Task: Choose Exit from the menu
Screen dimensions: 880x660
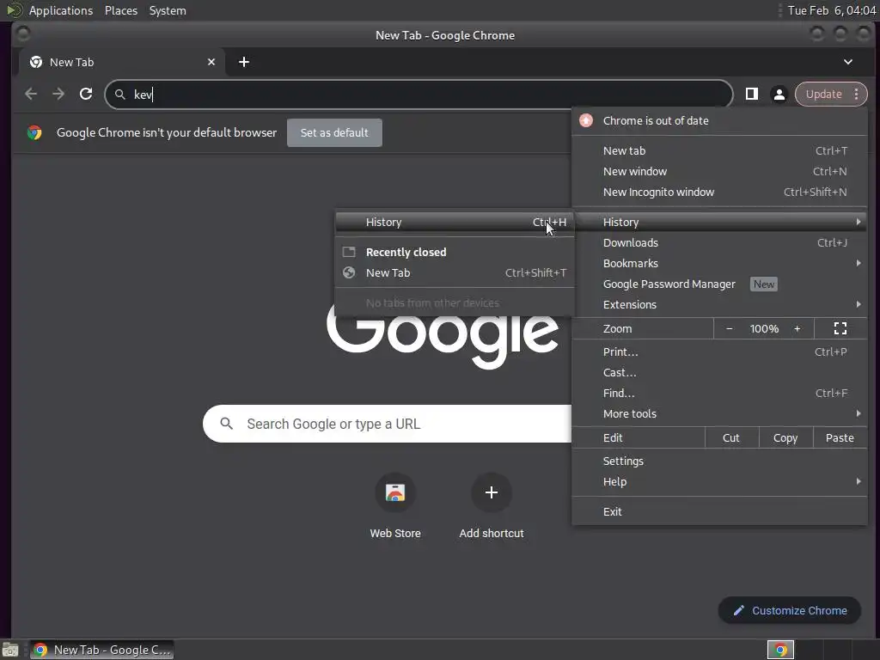Action: 719,512
